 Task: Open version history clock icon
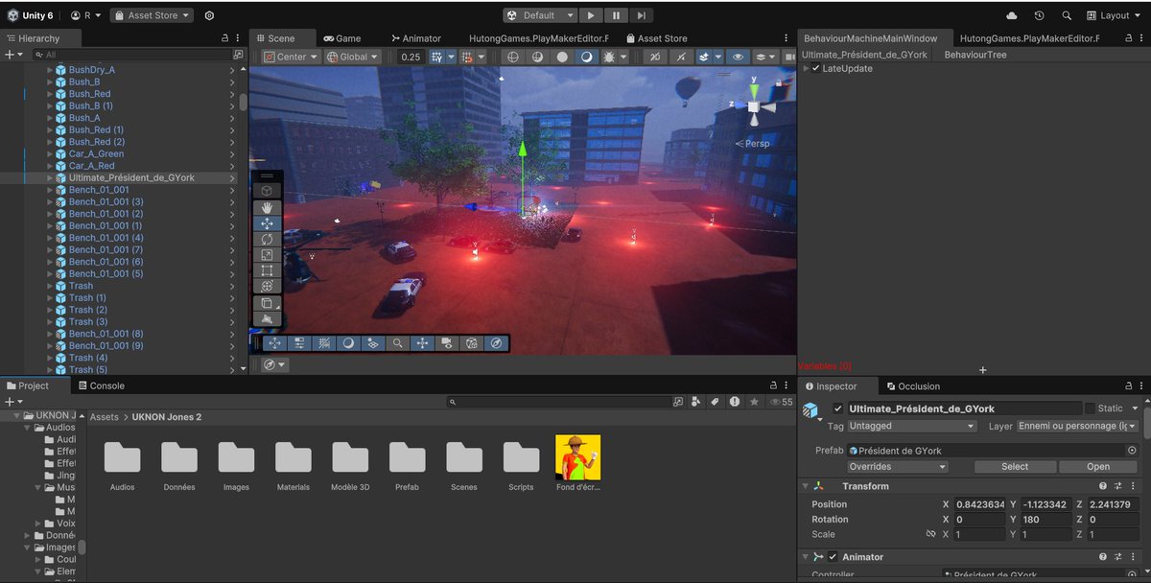coord(1039,15)
